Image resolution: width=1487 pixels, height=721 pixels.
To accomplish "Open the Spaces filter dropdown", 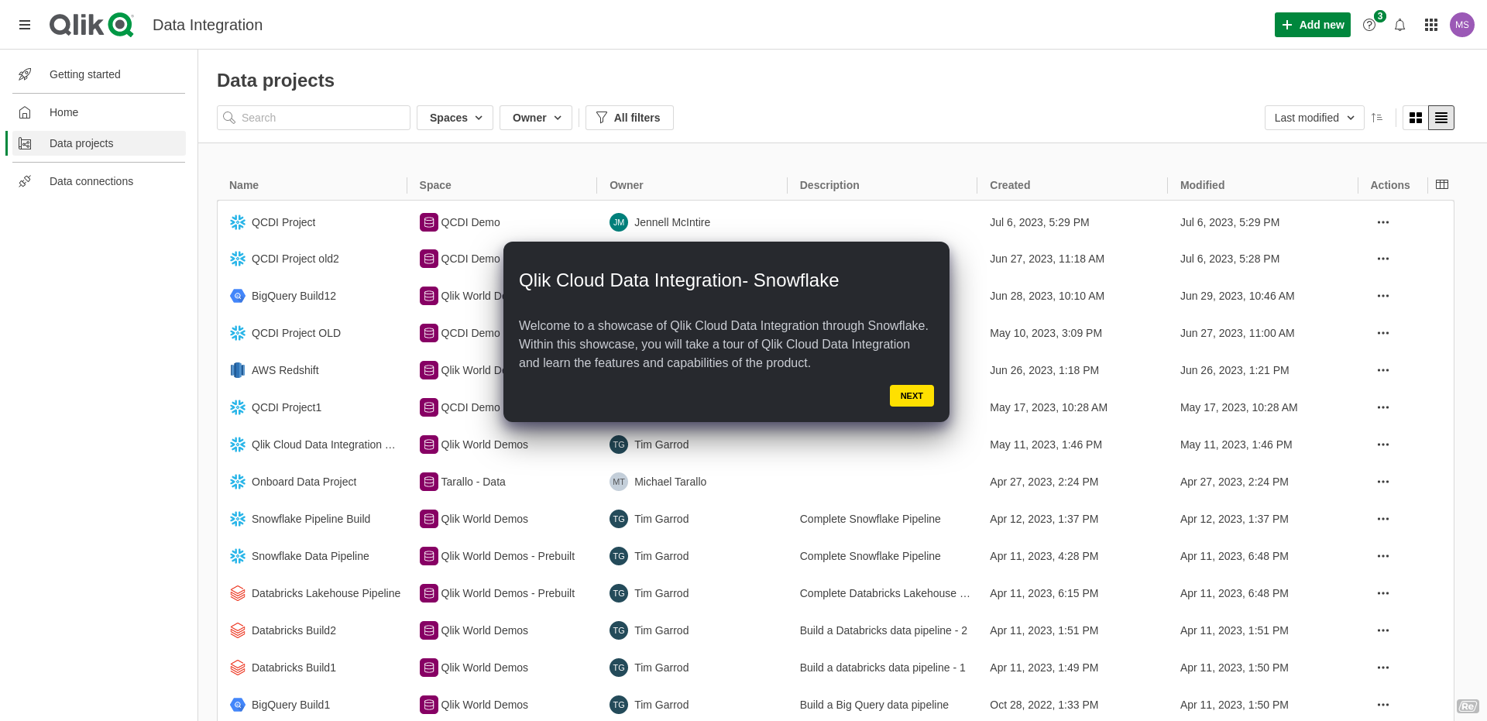I will point(454,118).
